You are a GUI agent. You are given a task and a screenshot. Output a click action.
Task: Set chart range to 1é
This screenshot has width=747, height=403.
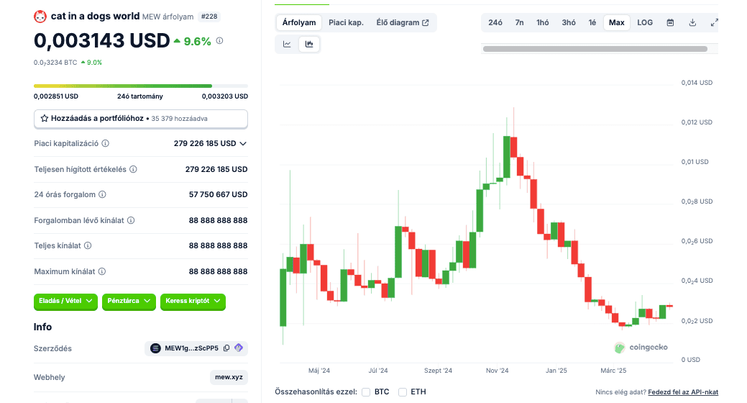click(592, 22)
